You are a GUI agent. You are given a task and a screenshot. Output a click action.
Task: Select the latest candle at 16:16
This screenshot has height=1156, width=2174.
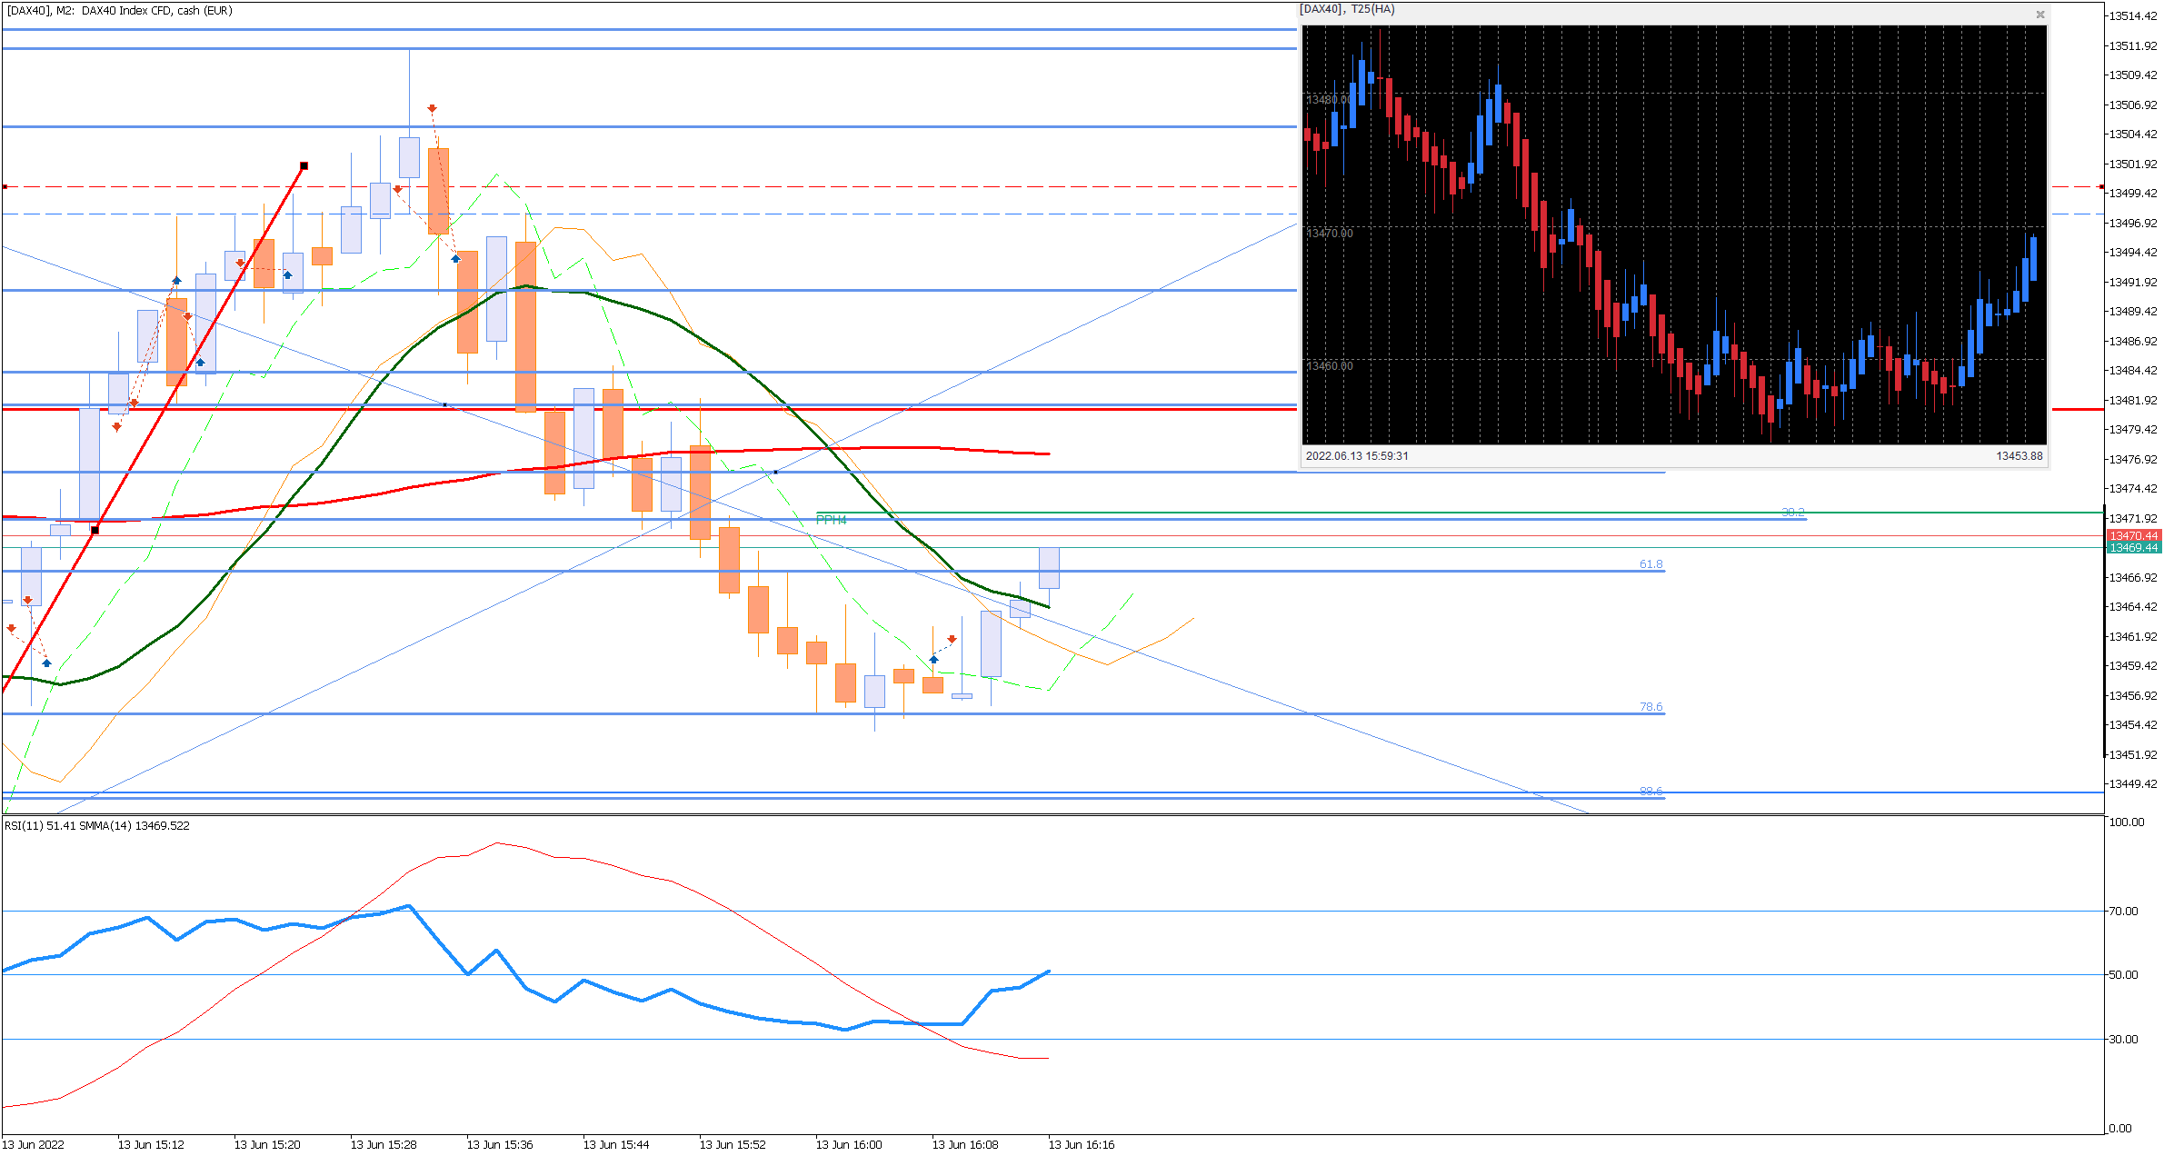tap(1049, 568)
